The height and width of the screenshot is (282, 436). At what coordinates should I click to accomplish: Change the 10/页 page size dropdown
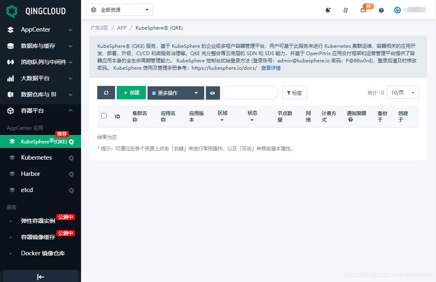tap(403, 92)
